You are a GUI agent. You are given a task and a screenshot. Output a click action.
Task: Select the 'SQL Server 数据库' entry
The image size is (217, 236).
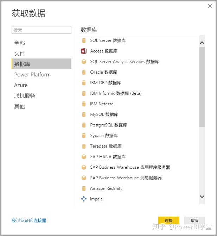click(x=139, y=41)
